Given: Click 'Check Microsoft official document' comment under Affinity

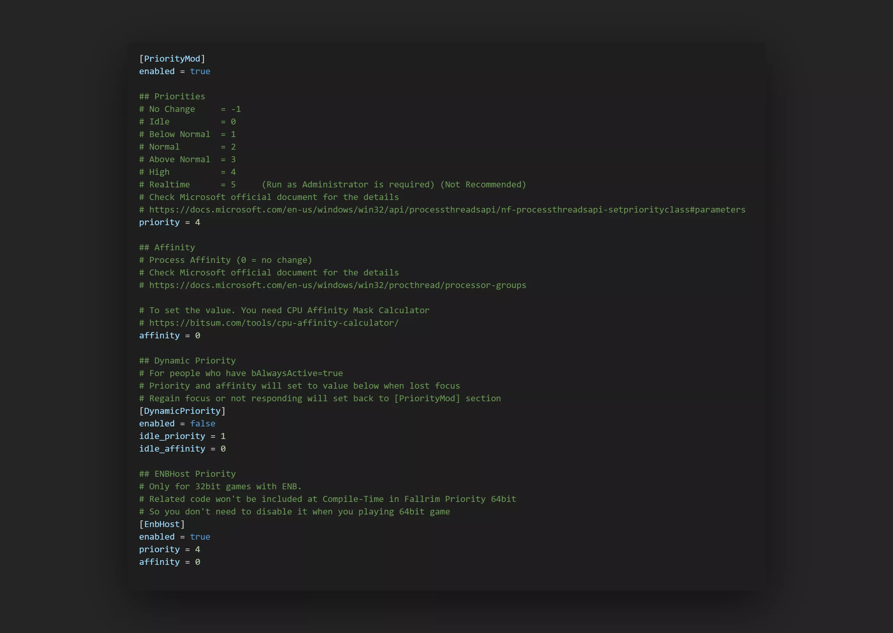Looking at the screenshot, I should (x=269, y=272).
